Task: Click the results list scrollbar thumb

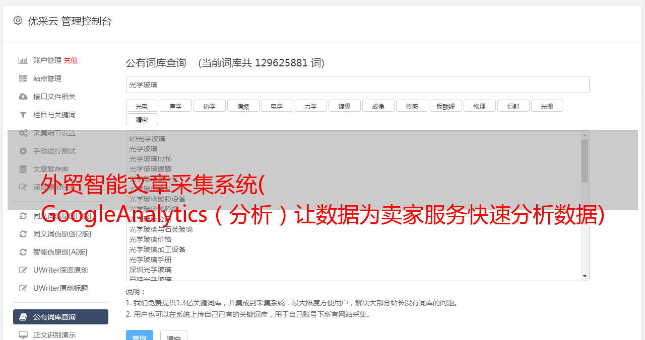Action: (x=585, y=161)
